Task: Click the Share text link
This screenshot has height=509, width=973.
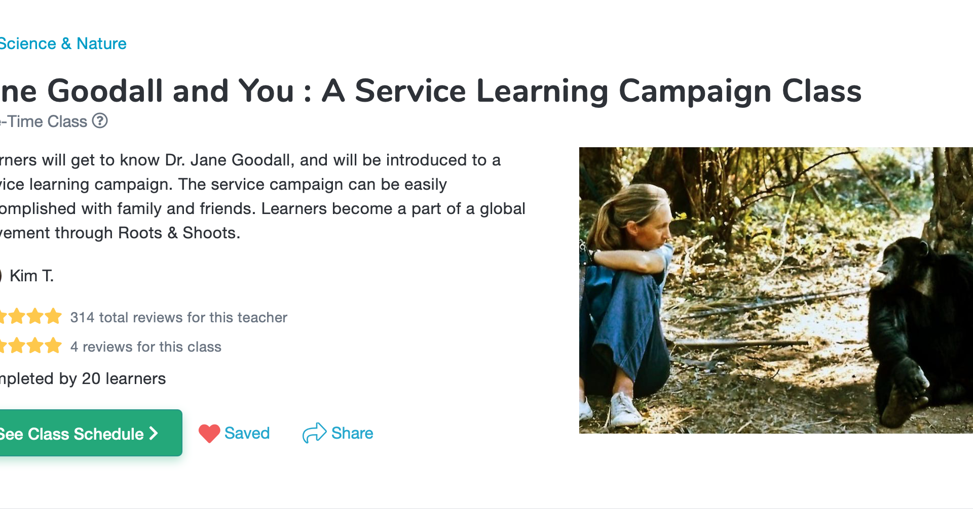Action: click(x=352, y=433)
